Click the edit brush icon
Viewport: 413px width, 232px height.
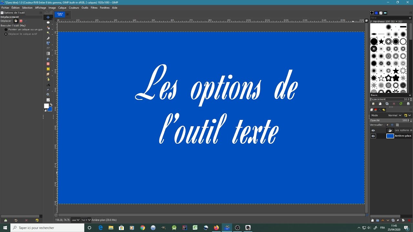(x=373, y=104)
